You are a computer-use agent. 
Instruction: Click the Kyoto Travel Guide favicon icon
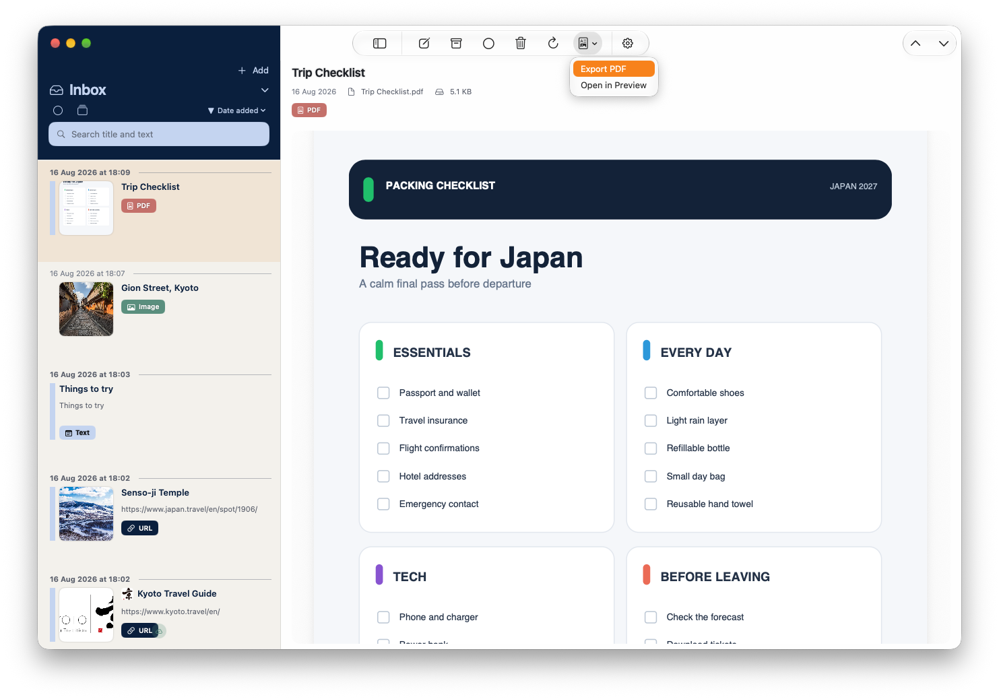tap(127, 593)
